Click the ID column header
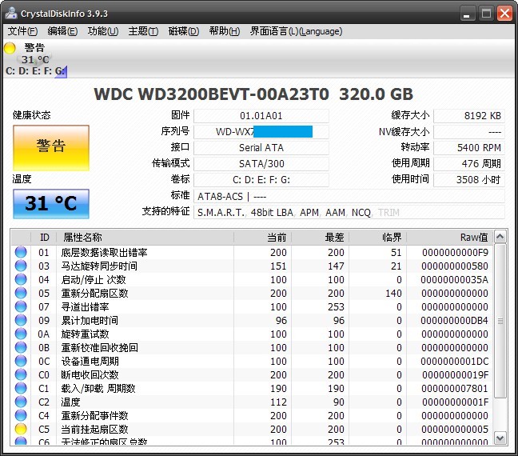 click(44, 238)
